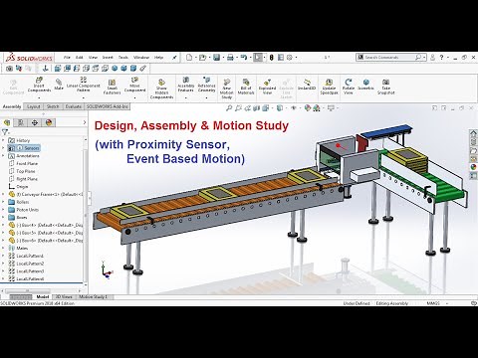Open the Tools menu

pos(123,58)
